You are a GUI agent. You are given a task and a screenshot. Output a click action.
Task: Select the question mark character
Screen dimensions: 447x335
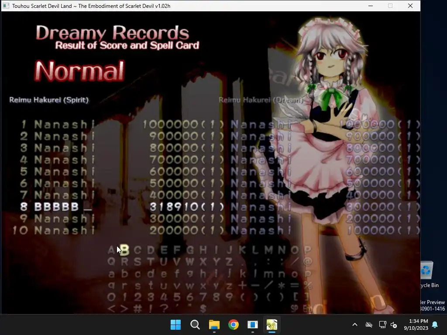click(164, 308)
